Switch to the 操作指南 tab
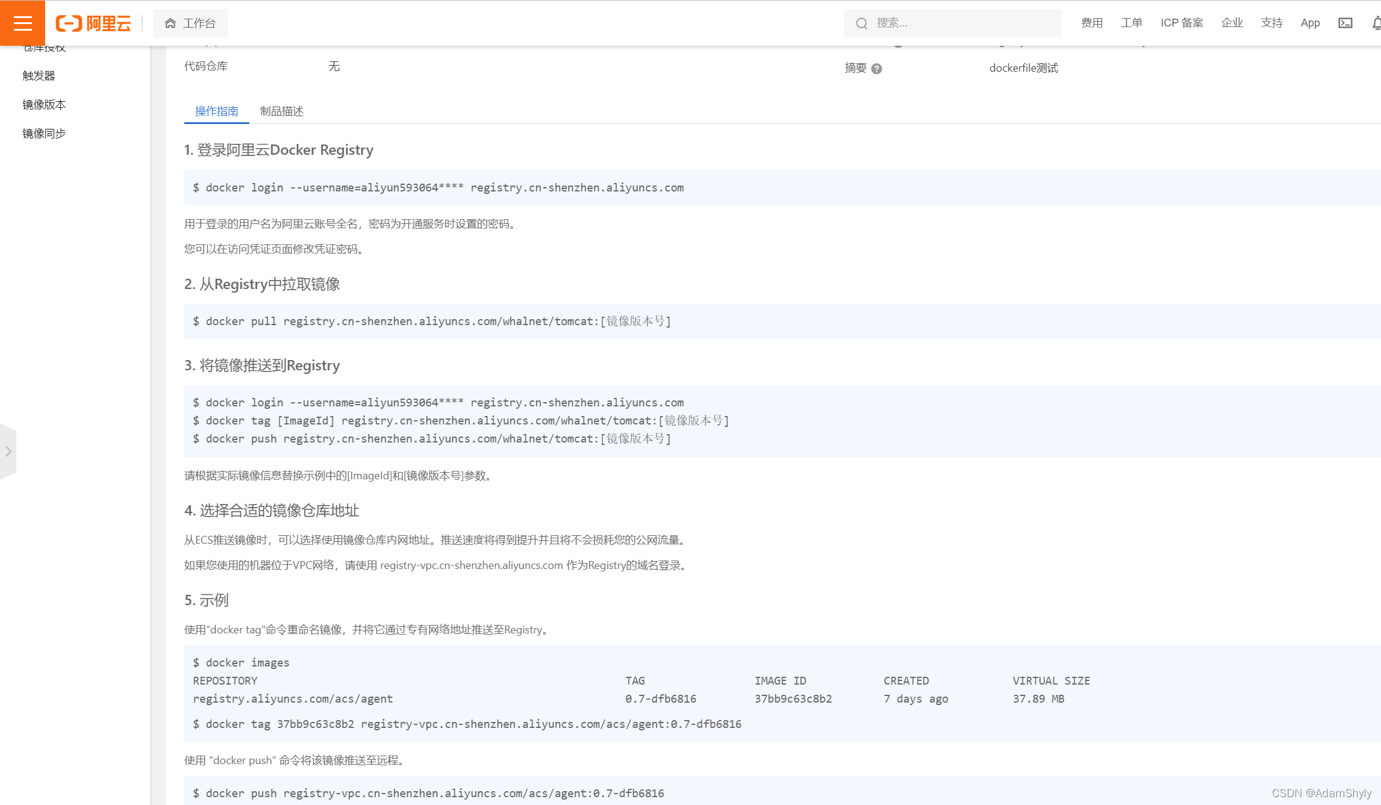Image resolution: width=1381 pixels, height=805 pixels. pyautogui.click(x=216, y=111)
